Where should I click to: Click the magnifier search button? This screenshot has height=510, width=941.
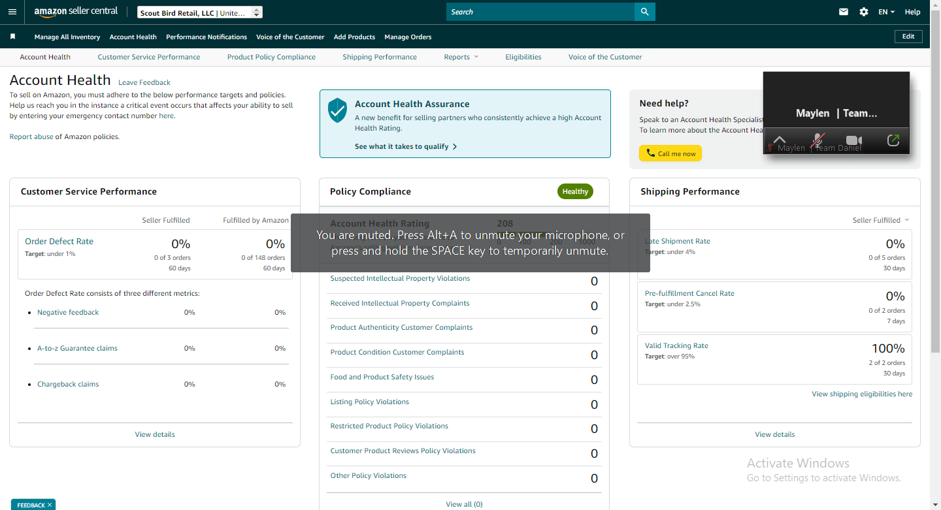pyautogui.click(x=644, y=12)
